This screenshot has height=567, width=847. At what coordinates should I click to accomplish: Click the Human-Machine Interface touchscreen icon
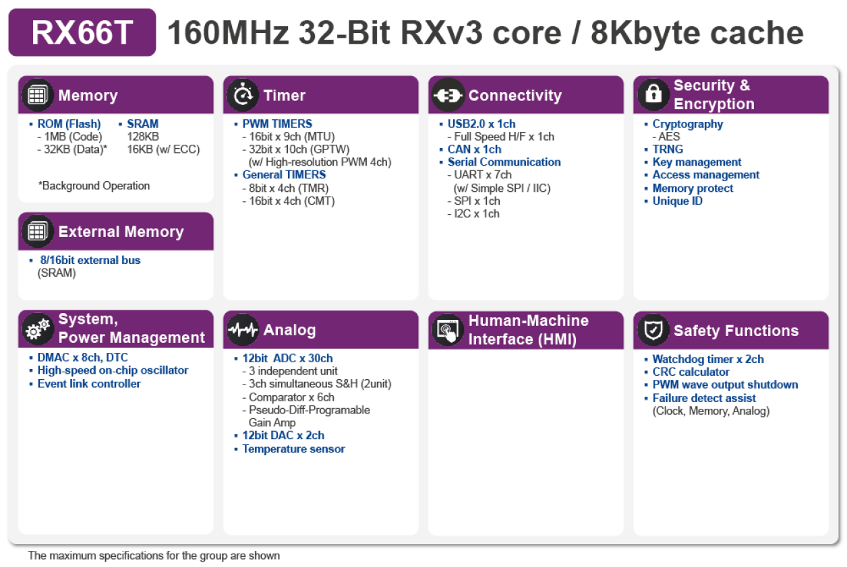[448, 329]
